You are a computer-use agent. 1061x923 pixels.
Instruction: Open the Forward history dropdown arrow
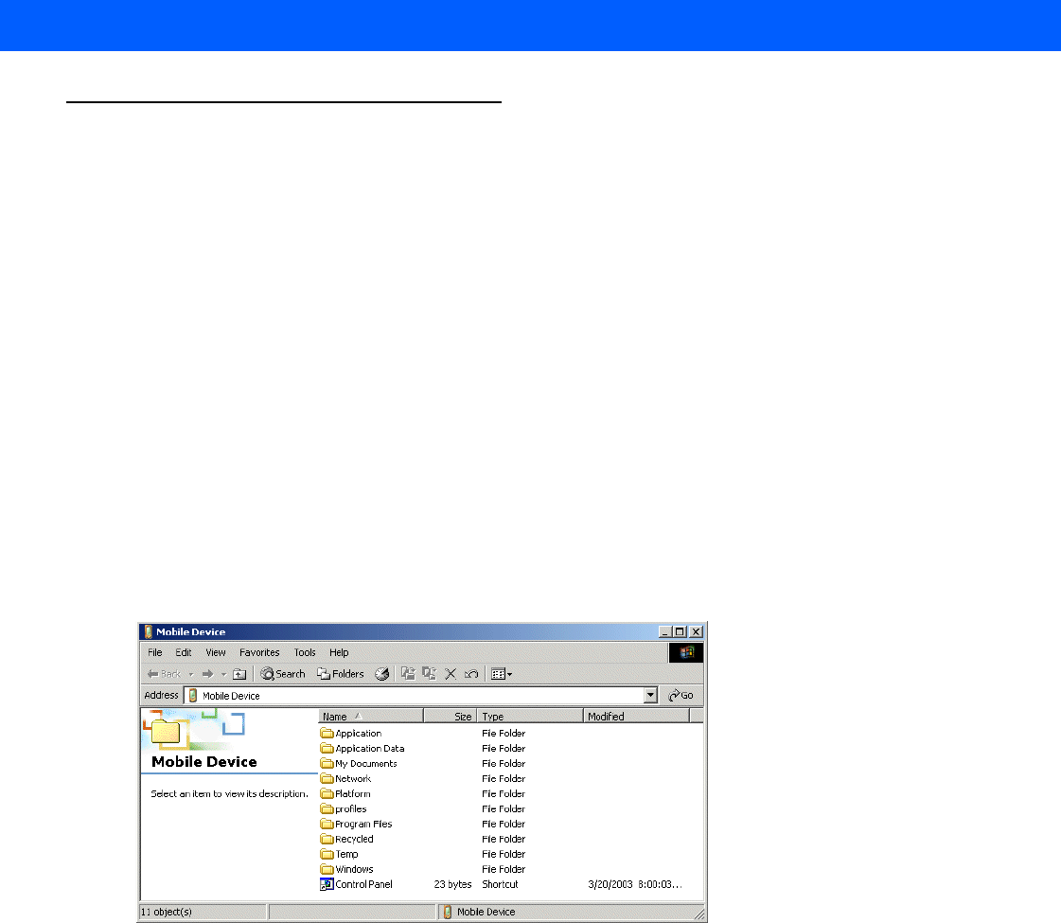click(x=224, y=675)
